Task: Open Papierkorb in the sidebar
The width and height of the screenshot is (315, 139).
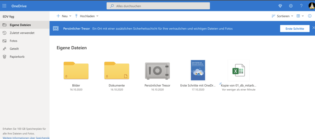Action: 25,57
